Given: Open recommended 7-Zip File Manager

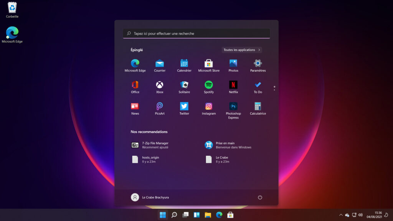Looking at the screenshot, I should click(150, 145).
